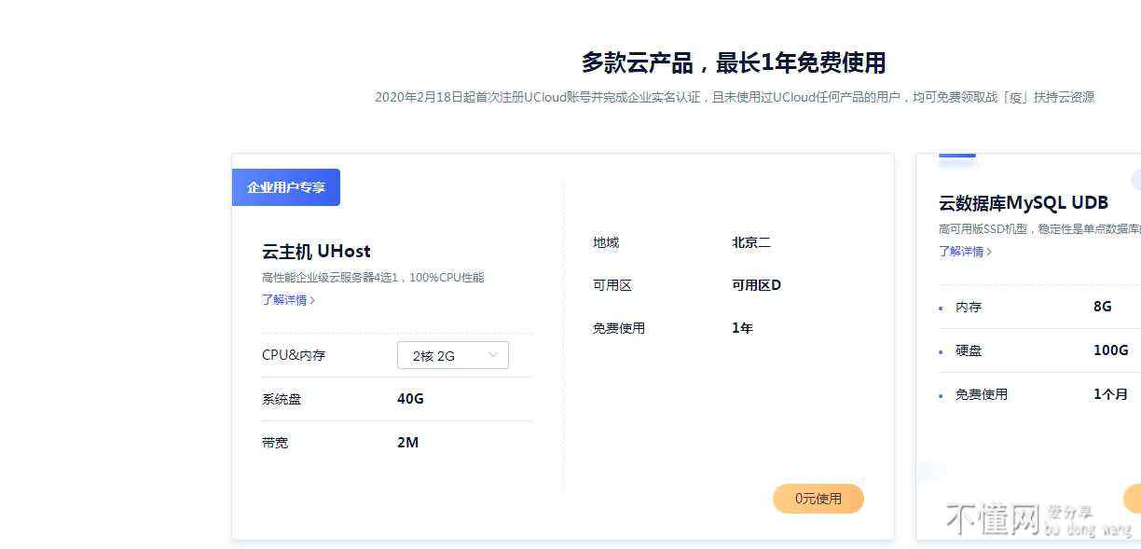
Task: Open 了解详情 link under 云主机 UHost
Action: tap(288, 300)
